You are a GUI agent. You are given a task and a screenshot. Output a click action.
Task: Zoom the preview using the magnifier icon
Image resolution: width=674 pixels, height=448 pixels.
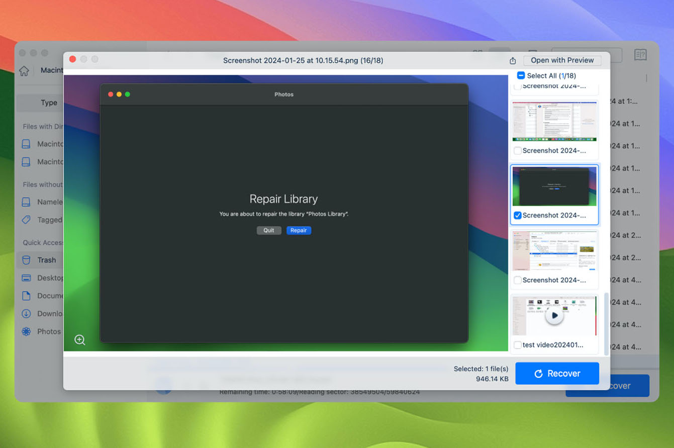coord(79,340)
